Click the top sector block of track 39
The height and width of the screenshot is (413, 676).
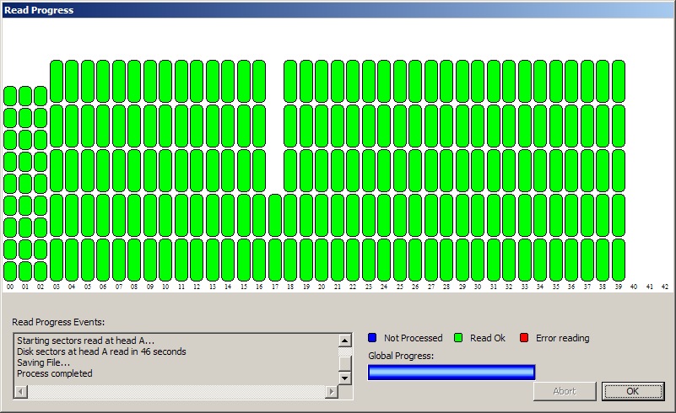coord(619,81)
